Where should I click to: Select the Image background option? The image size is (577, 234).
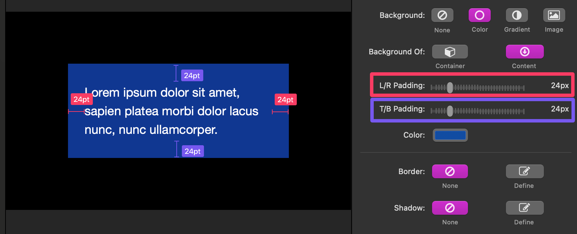[x=554, y=15]
